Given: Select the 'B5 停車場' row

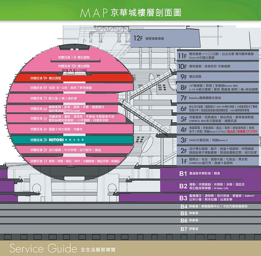Looking at the screenshot, I should pyautogui.click(x=130, y=213).
